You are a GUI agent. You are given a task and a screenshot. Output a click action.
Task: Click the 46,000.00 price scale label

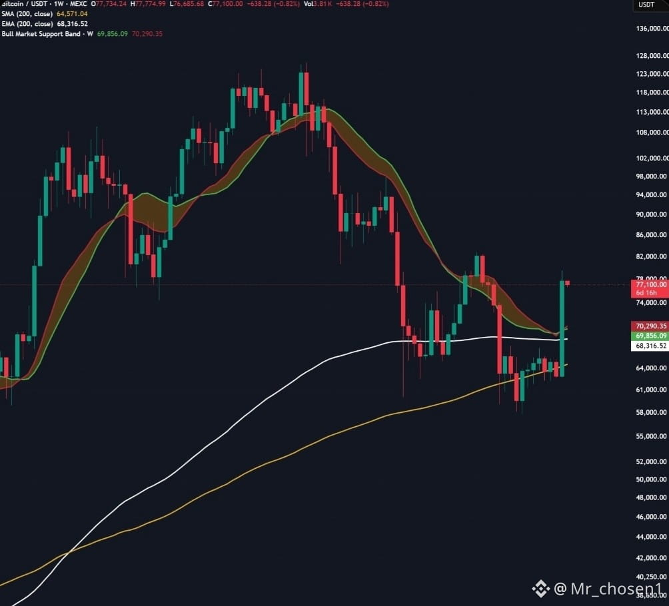tap(652, 517)
